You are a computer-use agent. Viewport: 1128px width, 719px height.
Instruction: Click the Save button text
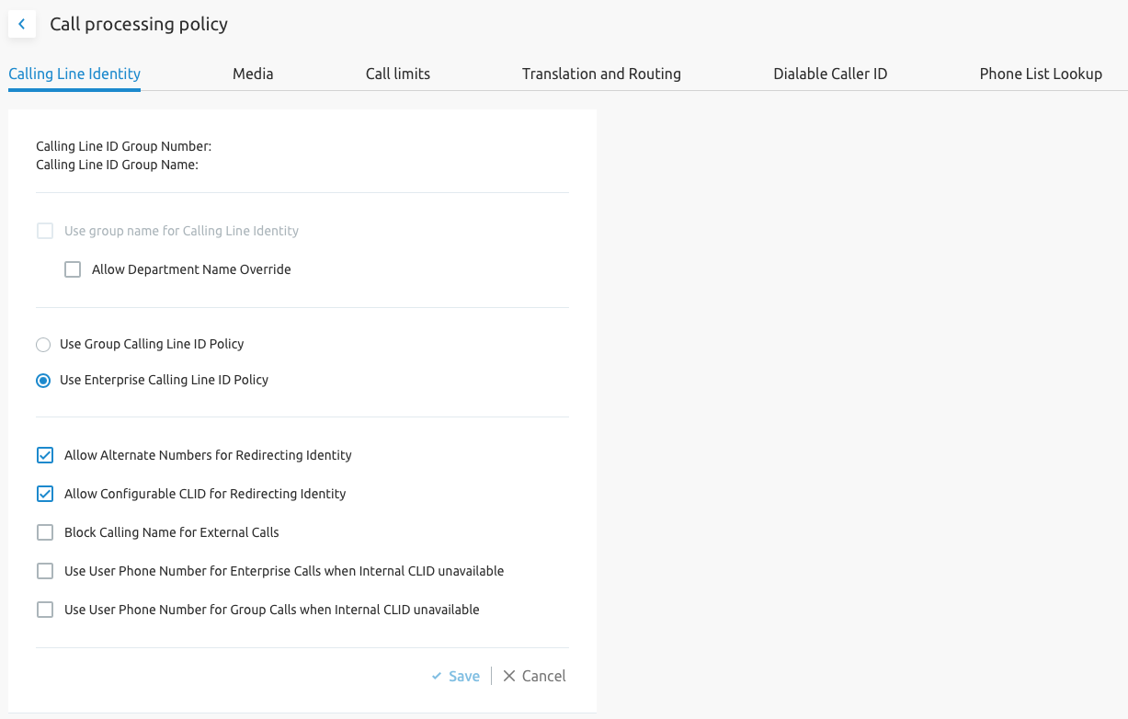point(464,676)
